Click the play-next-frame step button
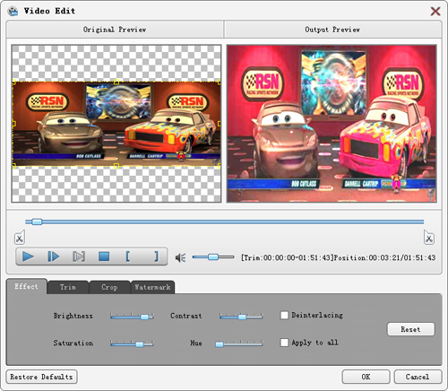This screenshot has height=391, width=448. (54, 256)
